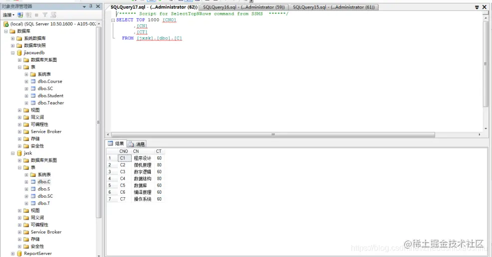
Task: Click the disconnect icon in Object Explorer toolbar
Action: (x=28, y=15)
